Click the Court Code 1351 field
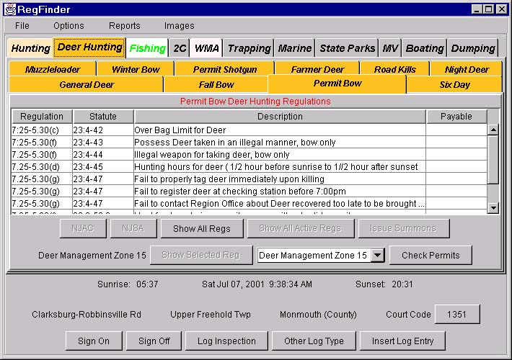The image size is (512, 360). [x=456, y=315]
